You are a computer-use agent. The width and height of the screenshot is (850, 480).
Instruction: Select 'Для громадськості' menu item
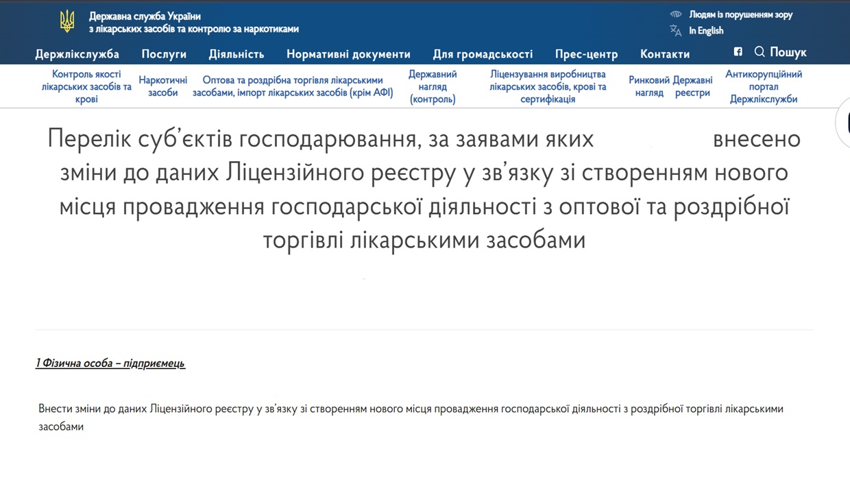[x=483, y=54]
